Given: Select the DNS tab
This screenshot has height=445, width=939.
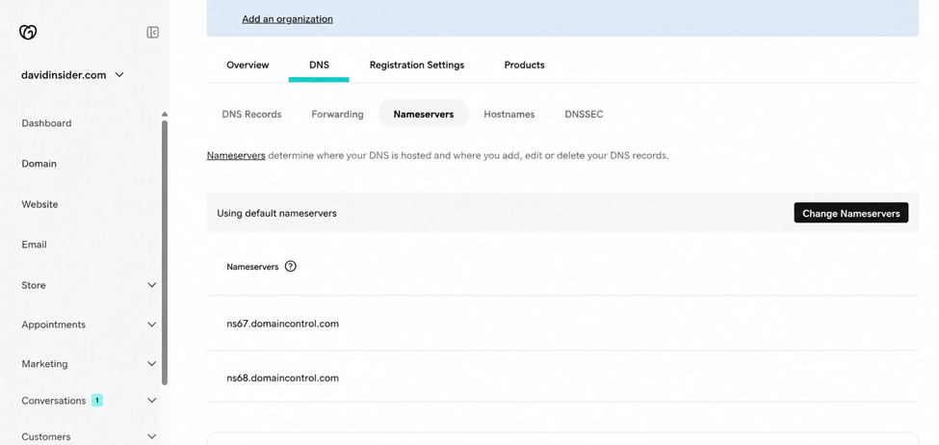Looking at the screenshot, I should pos(319,65).
